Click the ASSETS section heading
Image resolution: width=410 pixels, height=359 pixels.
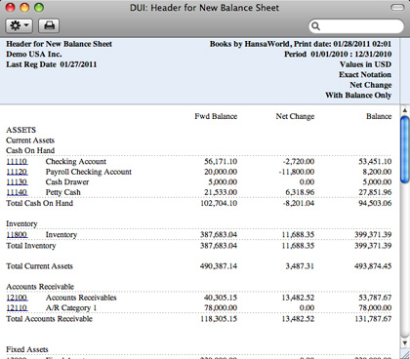(21, 130)
